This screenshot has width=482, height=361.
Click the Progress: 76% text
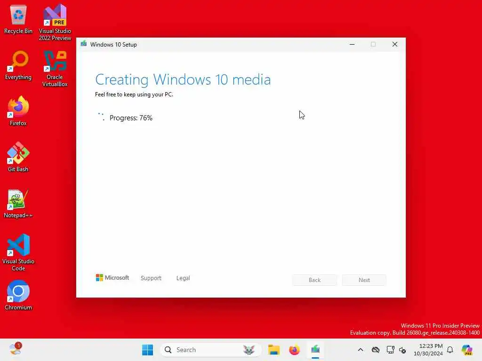(131, 118)
